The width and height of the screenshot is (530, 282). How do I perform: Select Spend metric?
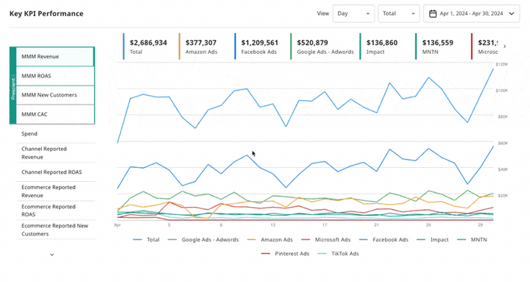click(56, 133)
